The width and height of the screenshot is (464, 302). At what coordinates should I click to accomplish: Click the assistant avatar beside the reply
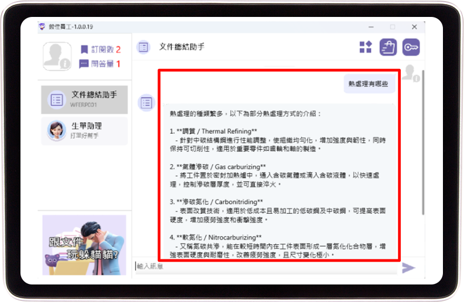coord(145,102)
